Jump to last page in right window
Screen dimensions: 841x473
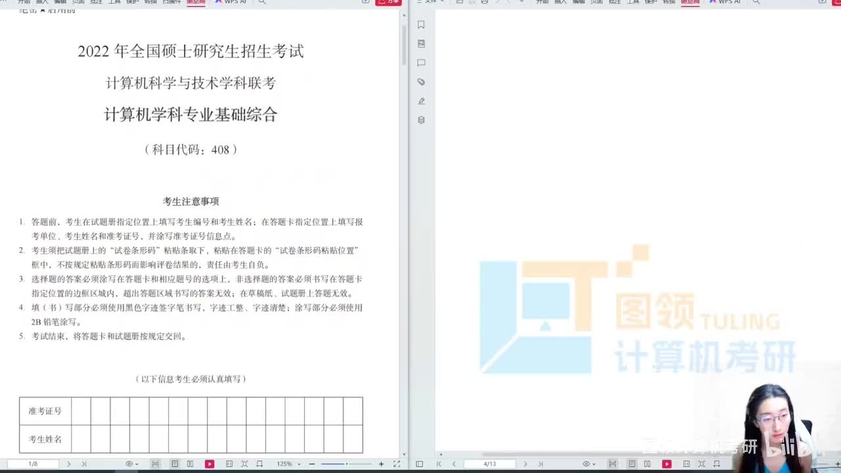541,464
